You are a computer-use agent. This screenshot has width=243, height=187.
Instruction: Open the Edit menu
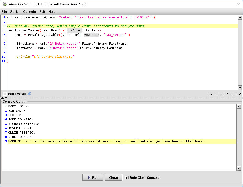[42, 12]
